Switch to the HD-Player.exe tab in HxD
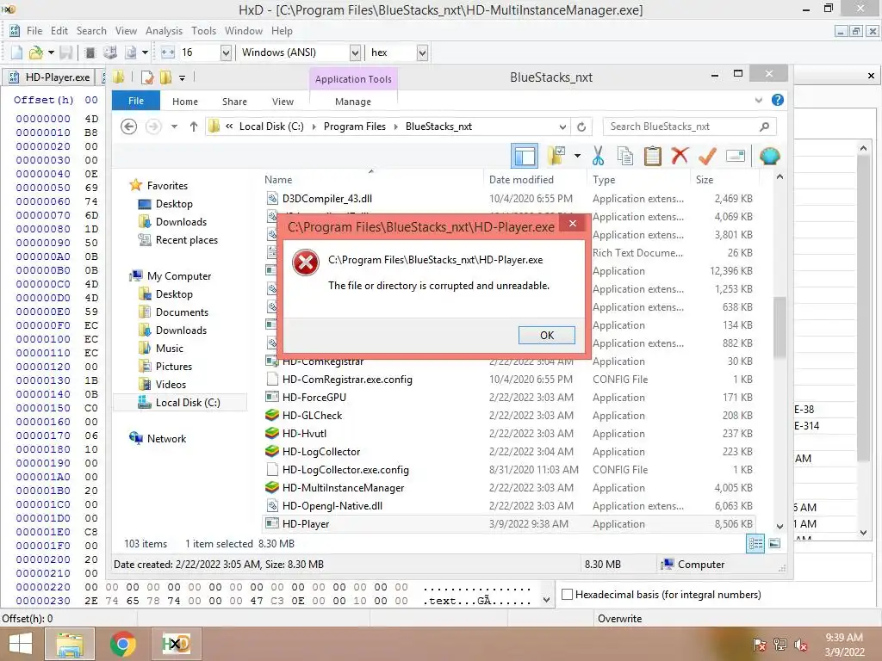The height and width of the screenshot is (661, 882). coord(51,77)
